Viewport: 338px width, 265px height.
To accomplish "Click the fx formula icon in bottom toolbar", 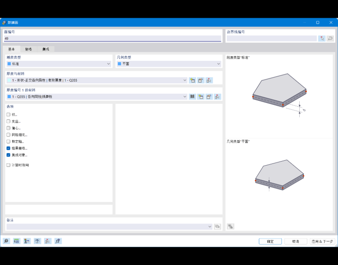I will click(58, 241).
